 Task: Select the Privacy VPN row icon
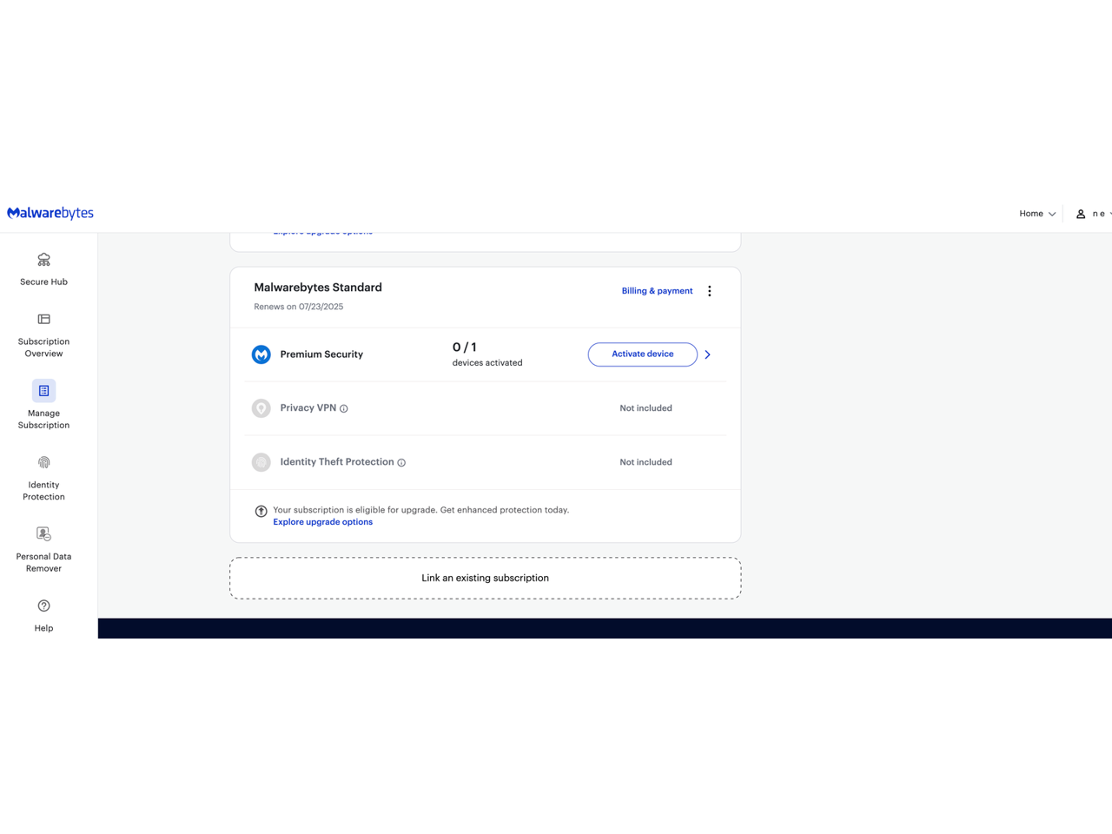tap(261, 408)
